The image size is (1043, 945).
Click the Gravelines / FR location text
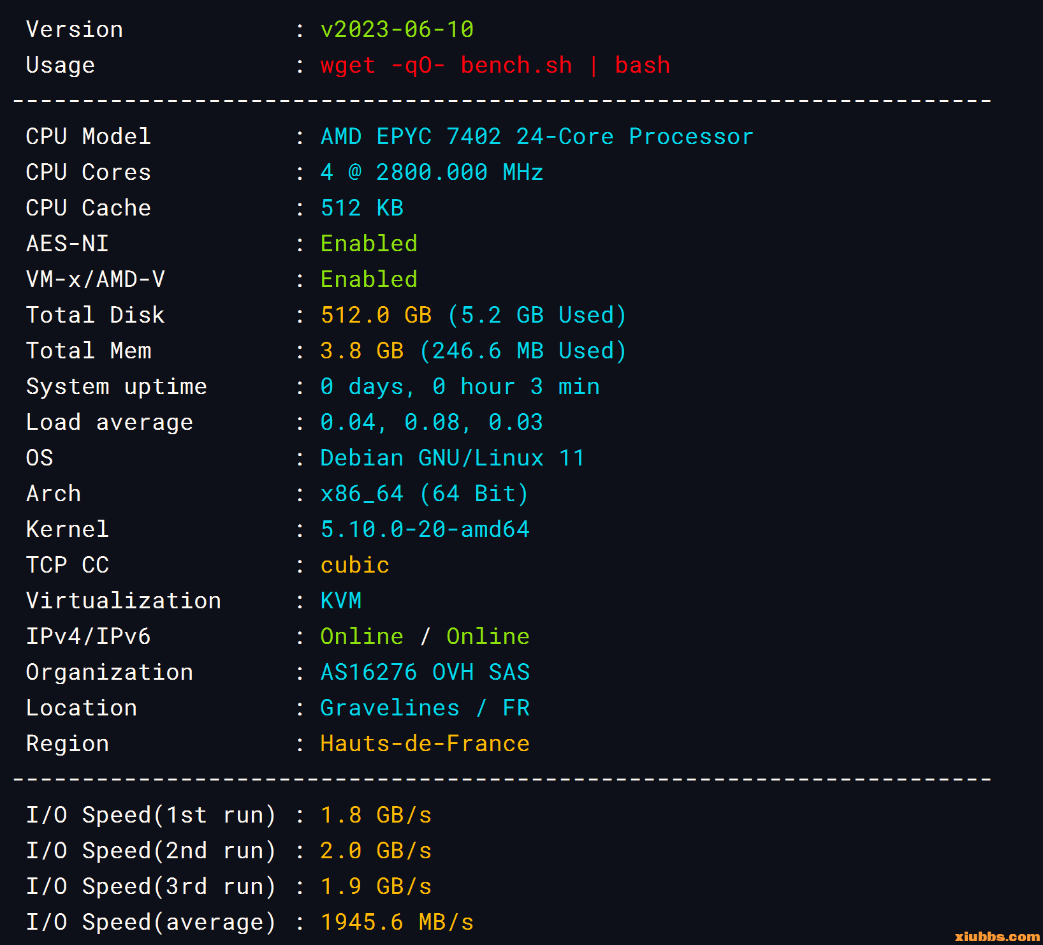click(425, 708)
